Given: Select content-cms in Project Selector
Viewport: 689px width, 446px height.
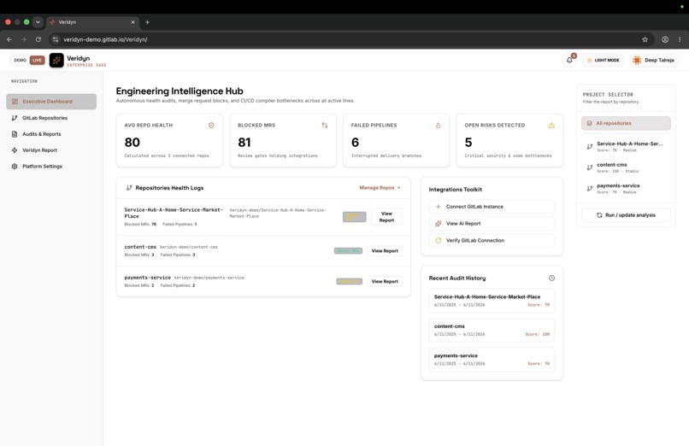Looking at the screenshot, I should [x=626, y=167].
